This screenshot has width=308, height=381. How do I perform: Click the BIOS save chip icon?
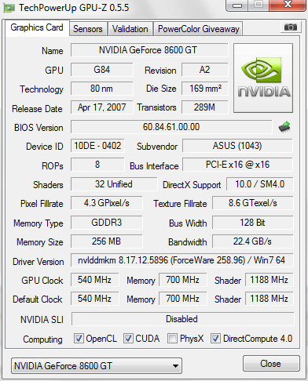tap(284, 127)
